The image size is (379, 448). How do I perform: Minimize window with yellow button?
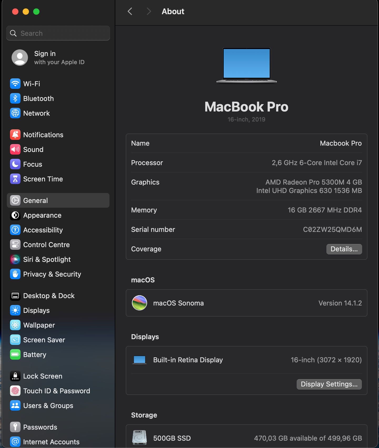[x=26, y=12]
